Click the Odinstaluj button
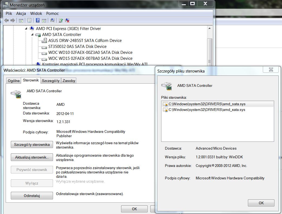 tap(32, 196)
